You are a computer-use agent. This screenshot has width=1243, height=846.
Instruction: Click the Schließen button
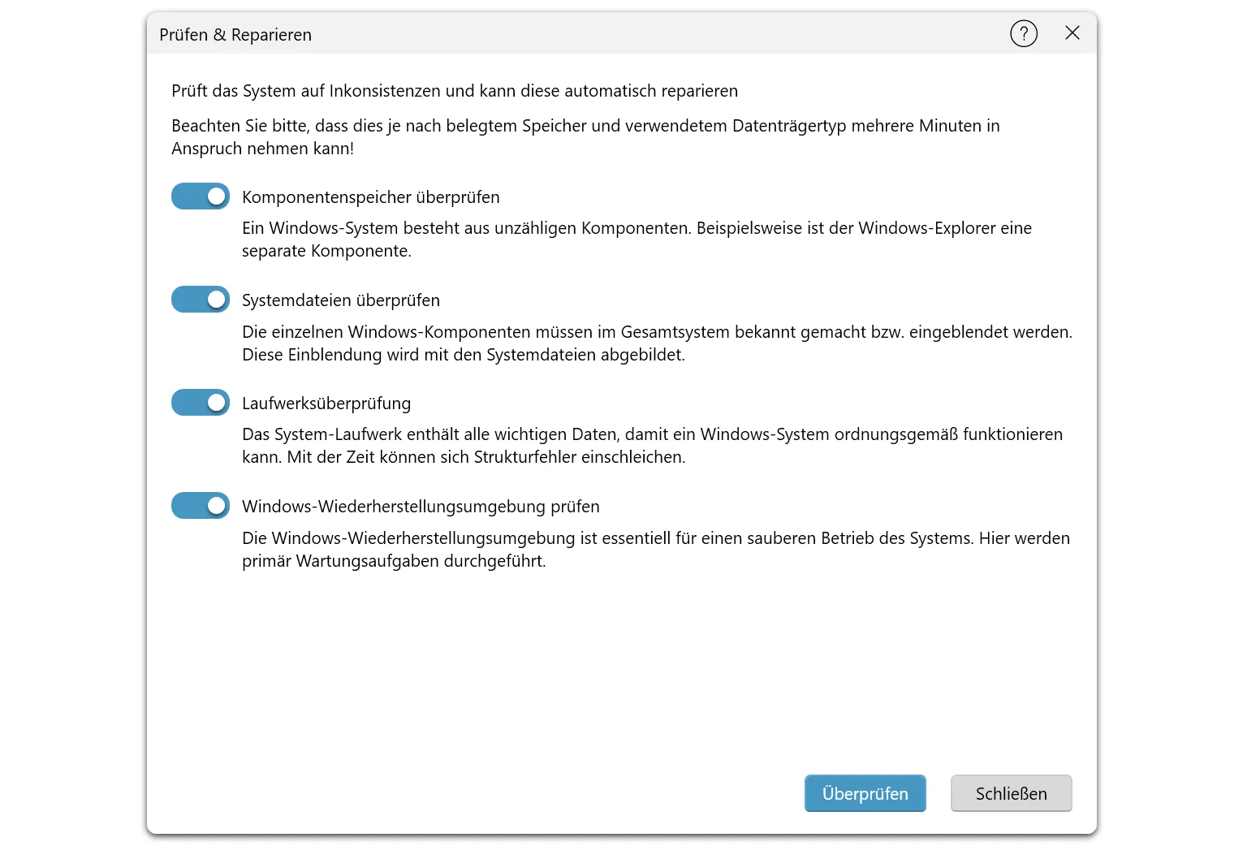tap(1011, 793)
